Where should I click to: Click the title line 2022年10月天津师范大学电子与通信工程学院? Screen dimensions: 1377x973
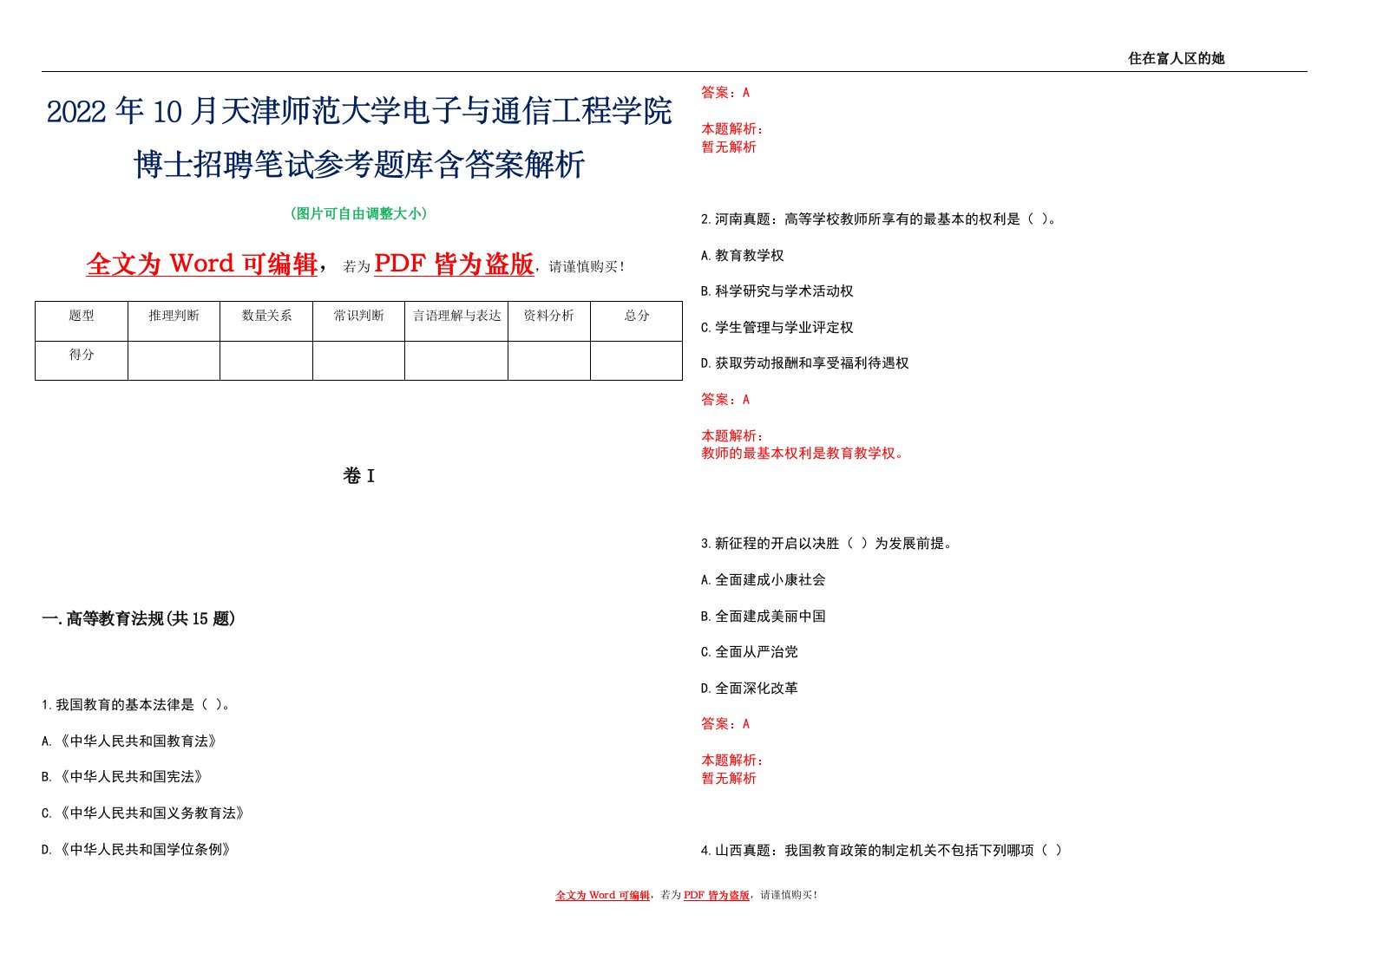pos(359,112)
